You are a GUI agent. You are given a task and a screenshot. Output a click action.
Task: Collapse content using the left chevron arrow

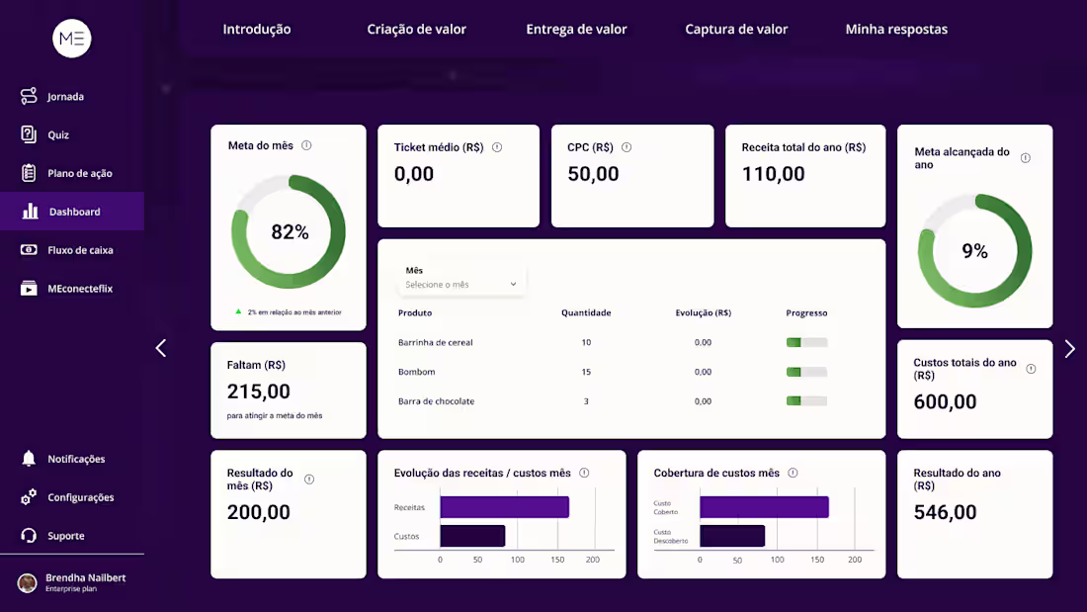tap(161, 348)
